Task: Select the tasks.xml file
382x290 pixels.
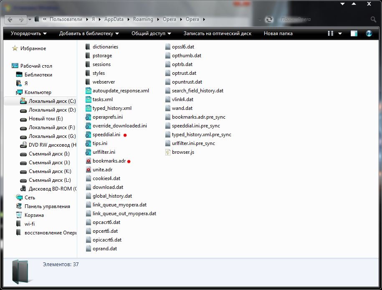Action: [x=102, y=99]
